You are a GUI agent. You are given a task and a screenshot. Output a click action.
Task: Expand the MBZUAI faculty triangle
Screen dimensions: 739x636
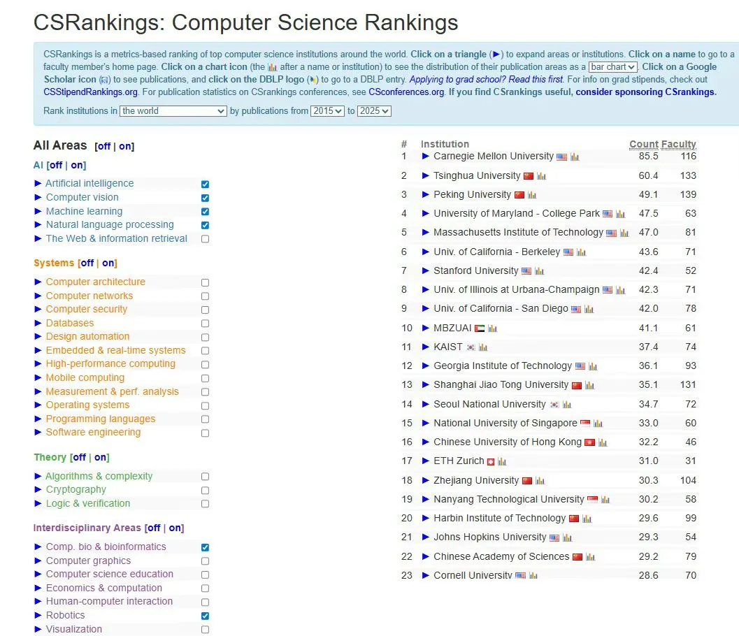tap(425, 328)
